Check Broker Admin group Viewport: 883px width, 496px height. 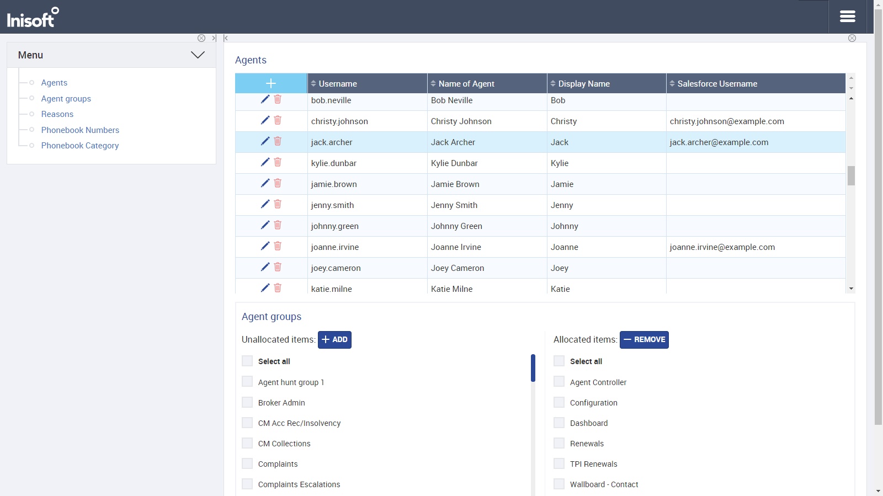click(x=247, y=402)
